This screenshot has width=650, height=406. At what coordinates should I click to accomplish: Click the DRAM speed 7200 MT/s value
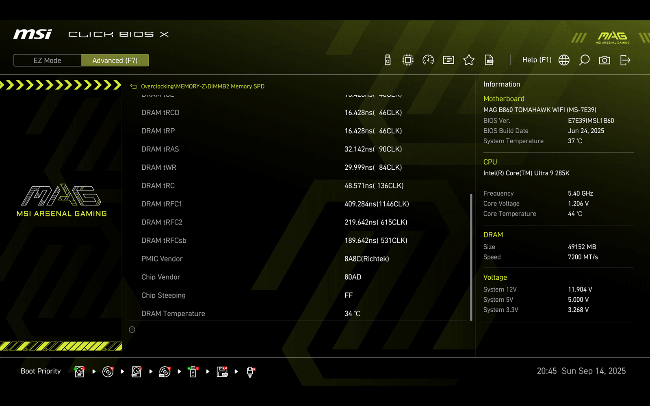click(583, 257)
